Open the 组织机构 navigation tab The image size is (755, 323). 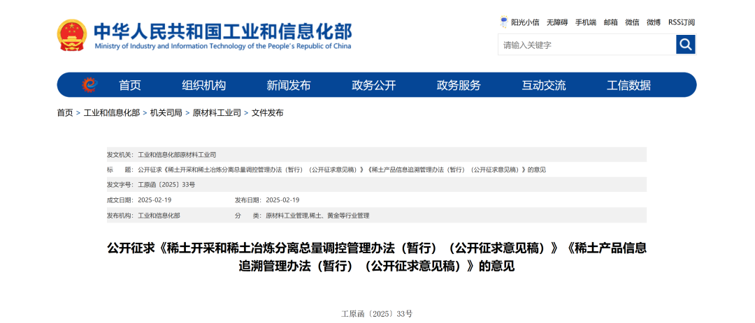[204, 85]
